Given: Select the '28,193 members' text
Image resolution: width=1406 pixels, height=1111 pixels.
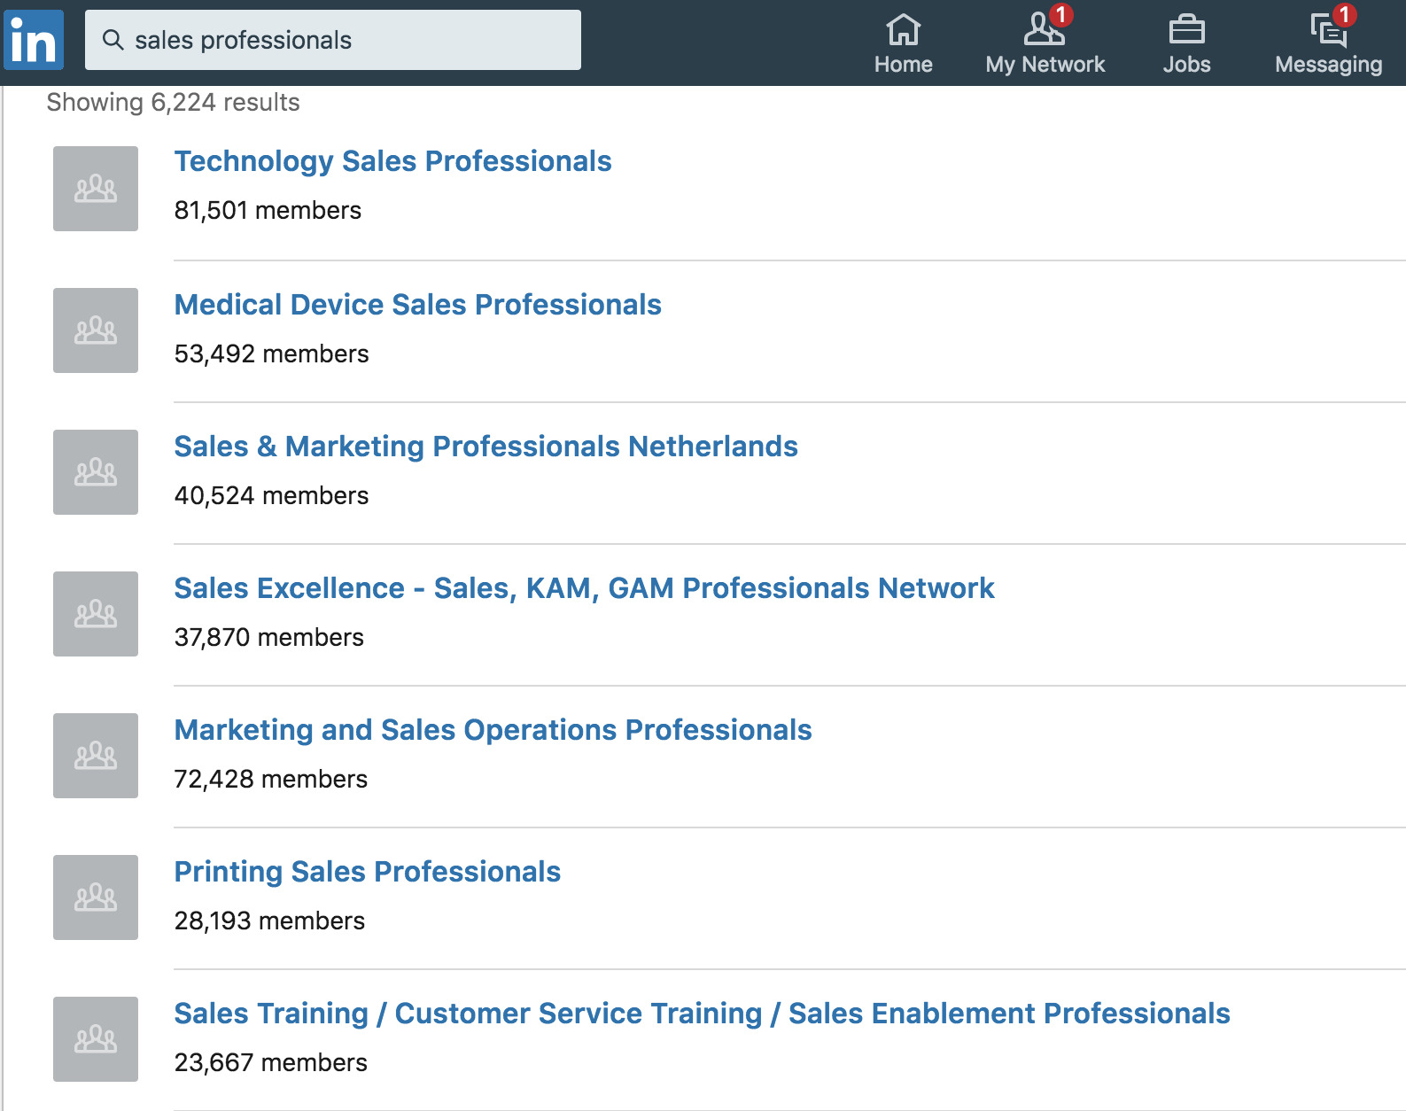Looking at the screenshot, I should [269, 921].
